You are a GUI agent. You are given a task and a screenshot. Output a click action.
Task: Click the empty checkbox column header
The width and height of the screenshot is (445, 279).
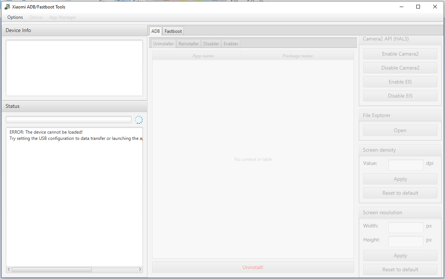[x=159, y=56]
